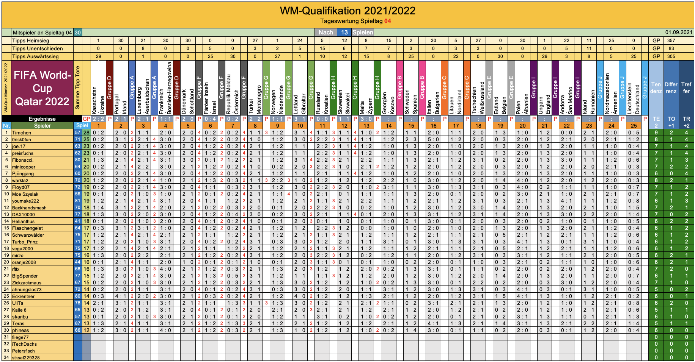
Task: Click the Schweden Spanien match header
Action: tap(411, 88)
